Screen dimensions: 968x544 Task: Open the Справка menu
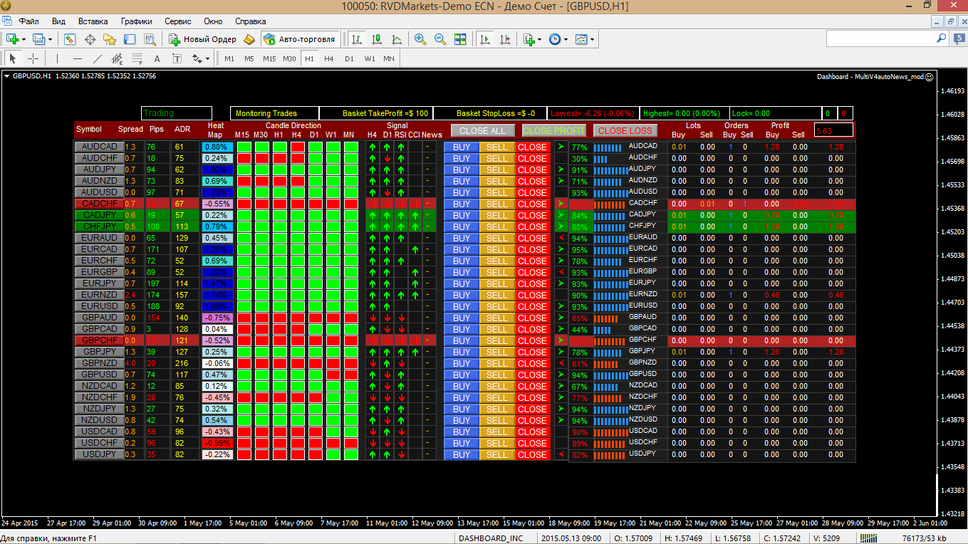(251, 21)
